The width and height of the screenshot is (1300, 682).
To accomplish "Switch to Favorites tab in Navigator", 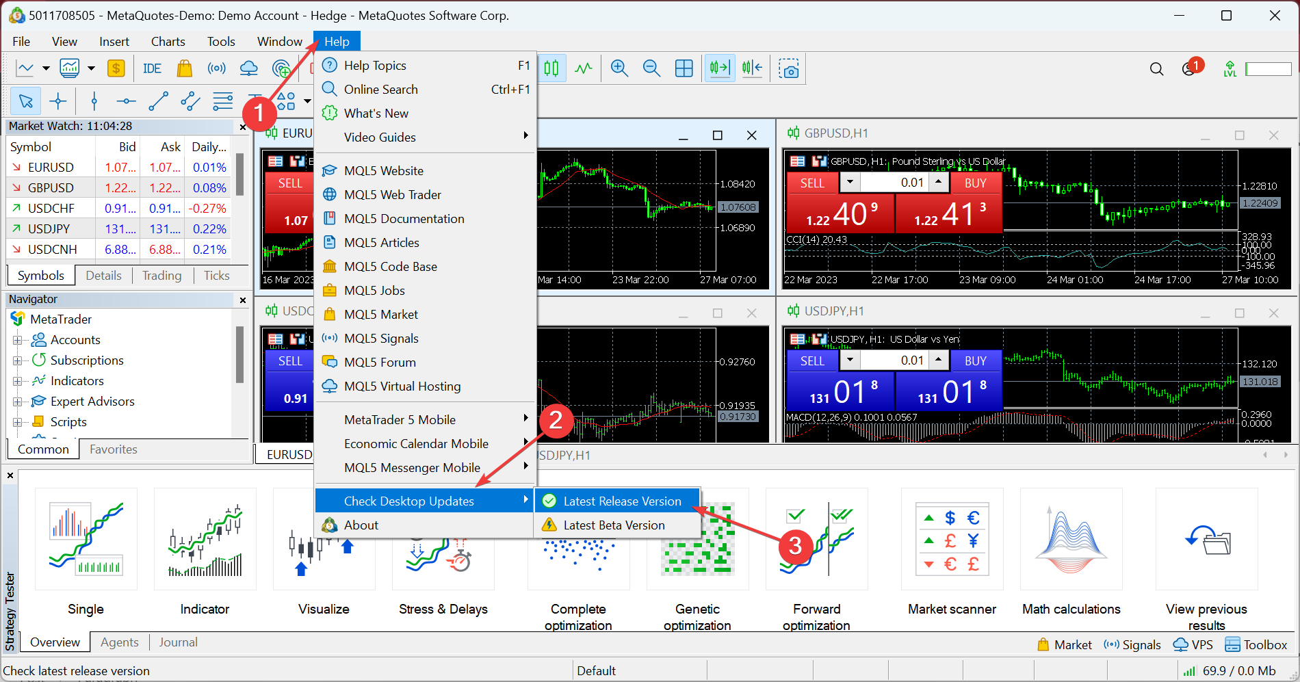I will 114,449.
